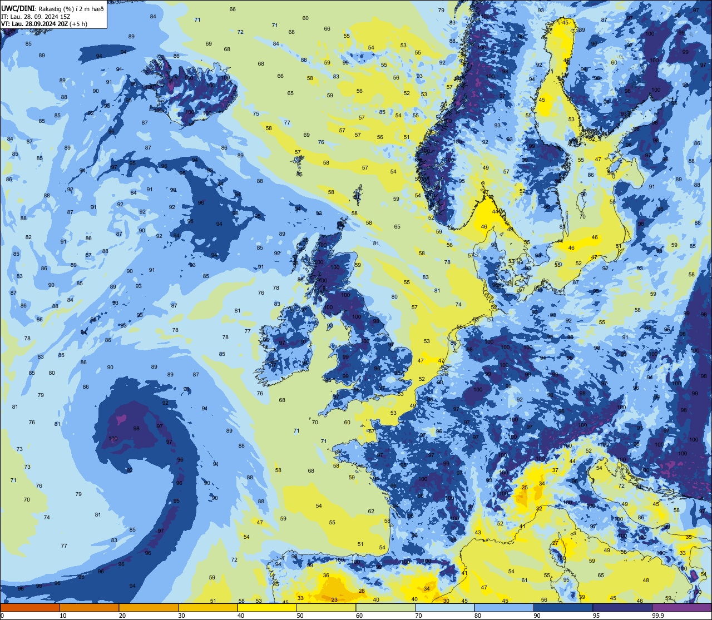Click the line "IT: Lau. 28. 09. 2024 15Z"
712x620 pixels.
click(36, 16)
